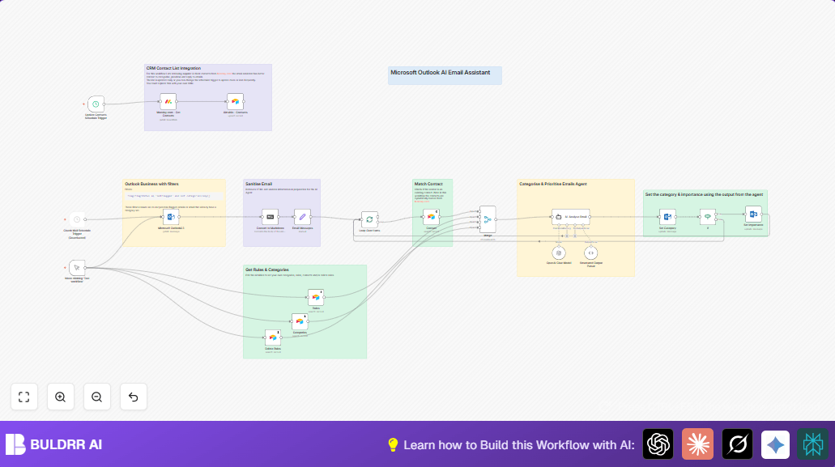Select the deactivated mail schedule trigger node
Viewport: 835px width, 467px height.
coord(77,219)
